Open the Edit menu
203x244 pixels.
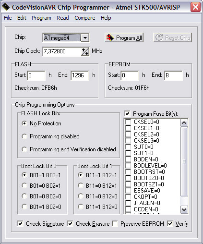[22, 18]
